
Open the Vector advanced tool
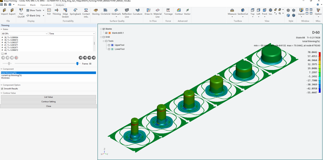tap(187, 11)
